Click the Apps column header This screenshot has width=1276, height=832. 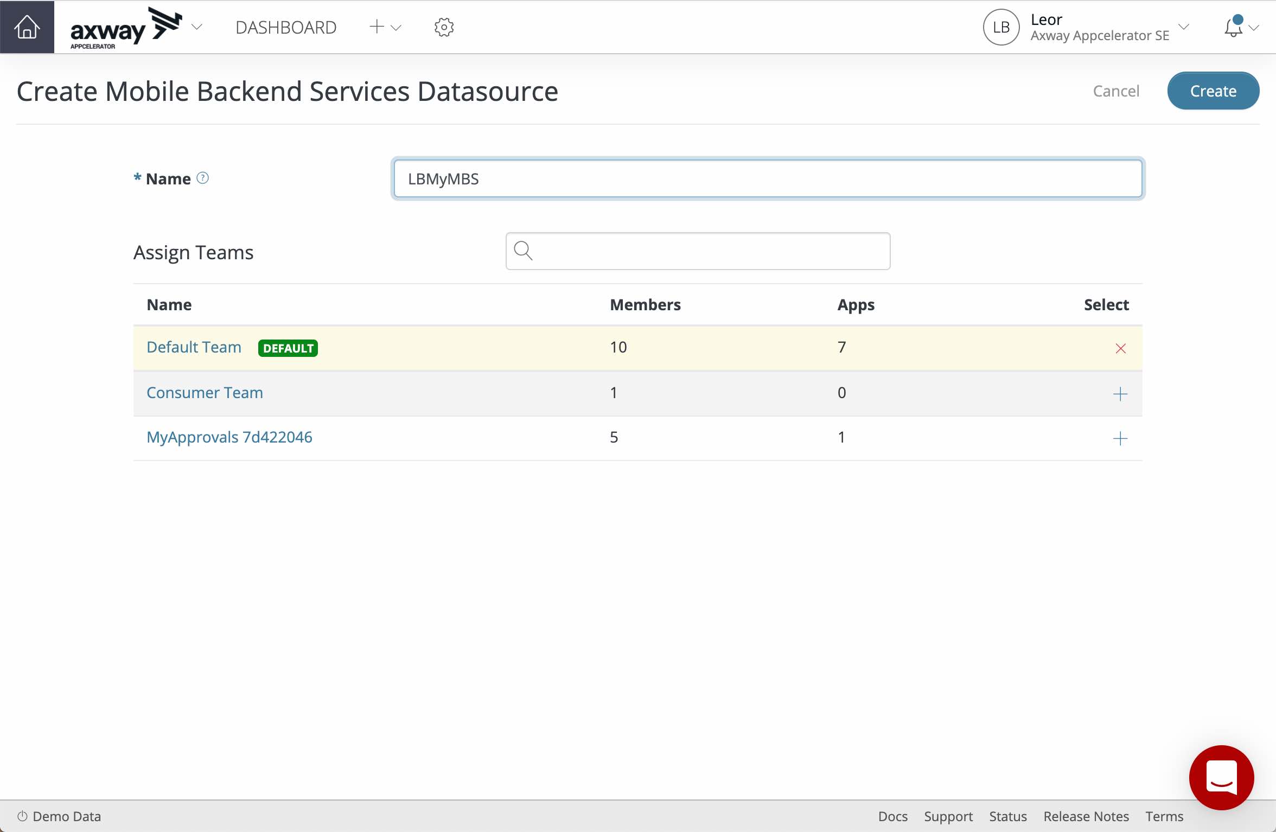(856, 305)
